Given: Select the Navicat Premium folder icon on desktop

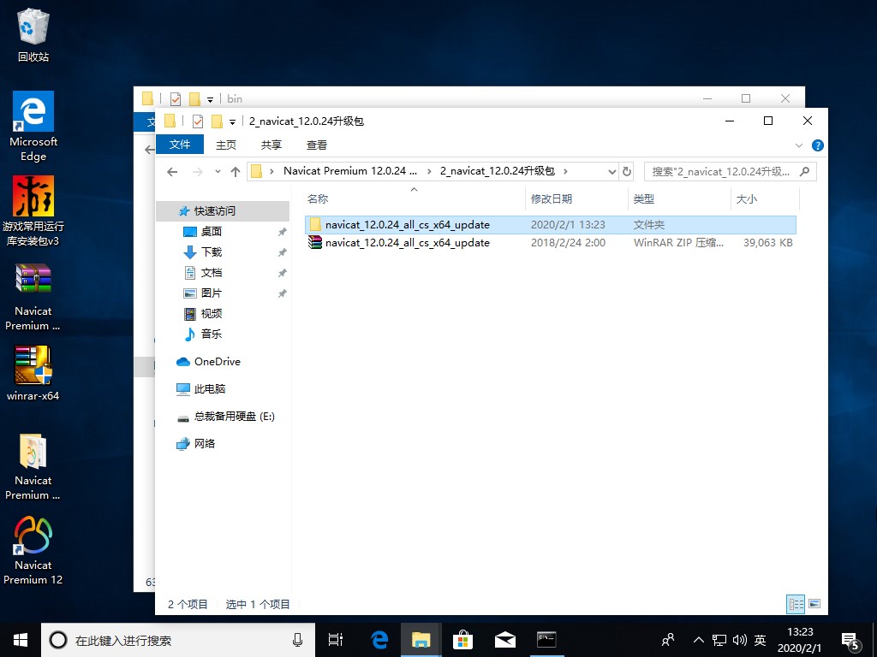Looking at the screenshot, I should (x=33, y=466).
